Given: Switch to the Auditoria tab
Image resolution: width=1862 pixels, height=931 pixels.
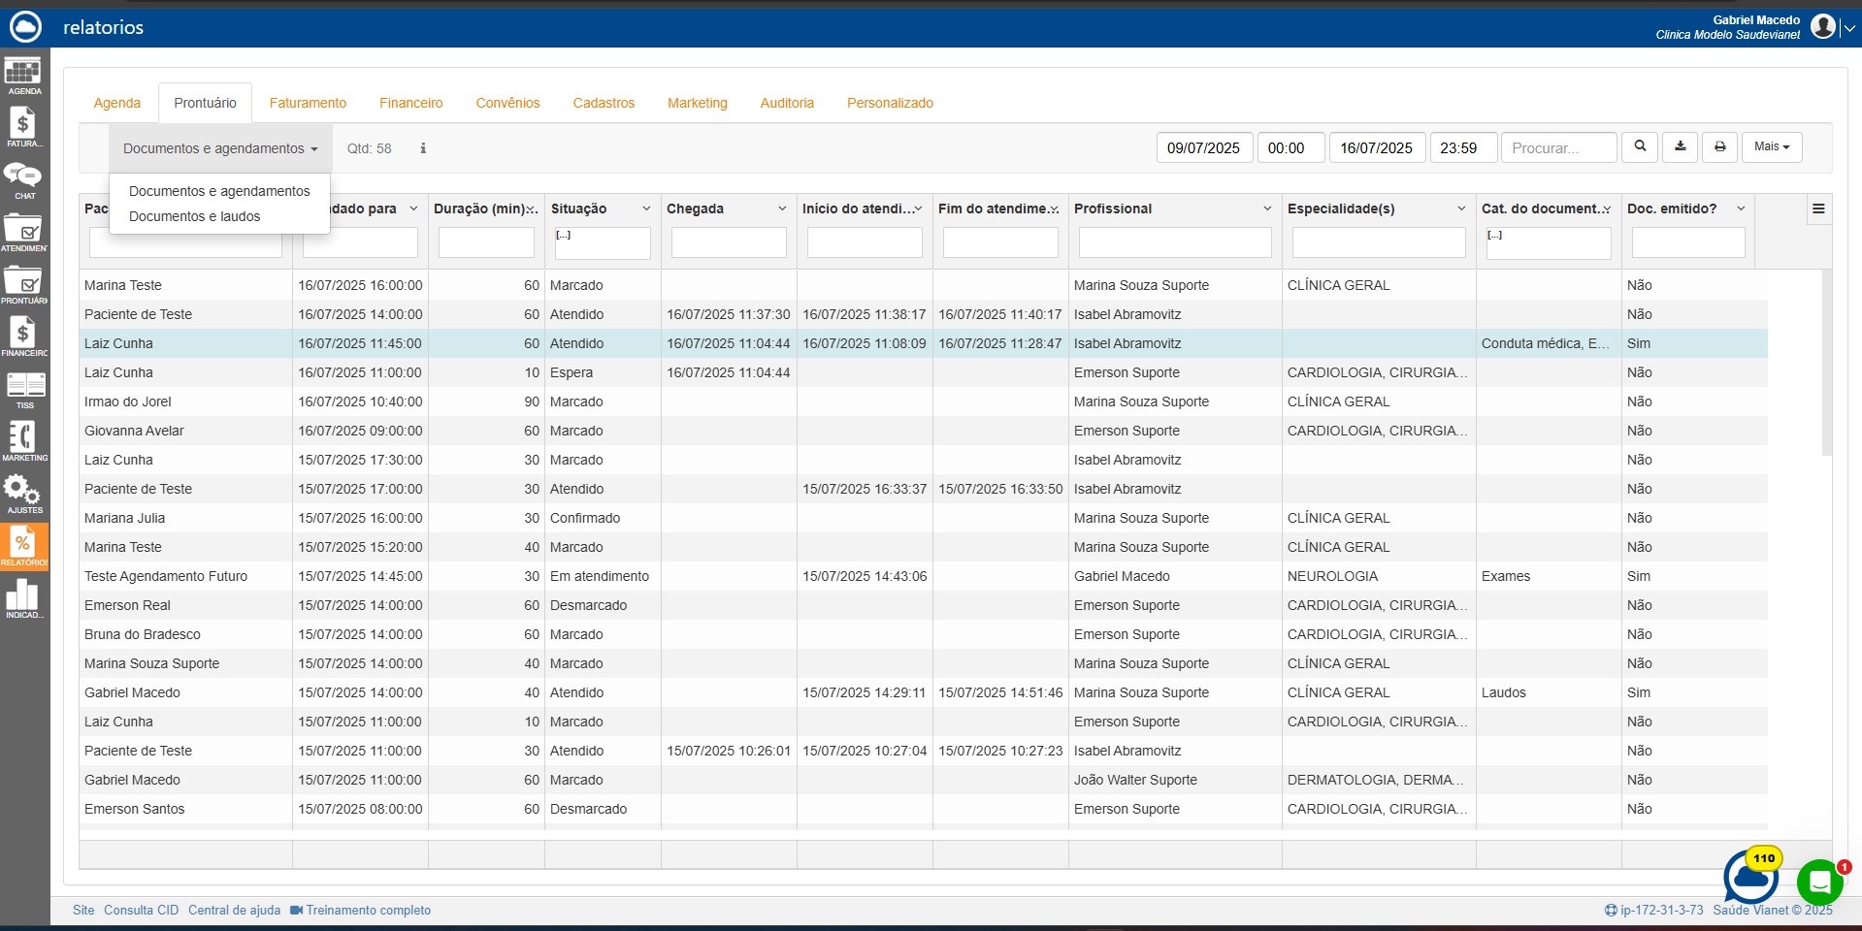Looking at the screenshot, I should (787, 103).
